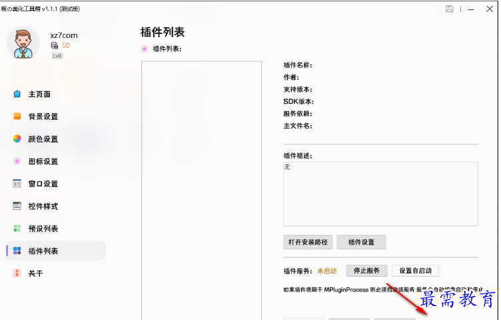Click the red info icon for 关于
This screenshot has width=501, height=320.
click(17, 273)
